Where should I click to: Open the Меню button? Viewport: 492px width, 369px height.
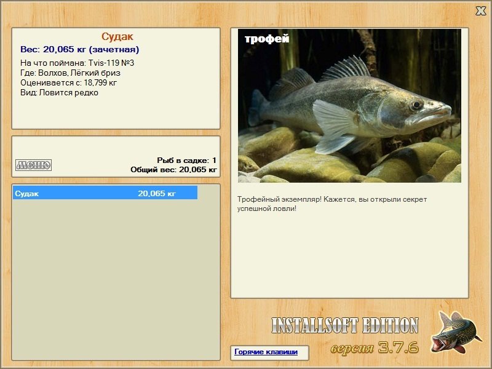click(x=34, y=165)
